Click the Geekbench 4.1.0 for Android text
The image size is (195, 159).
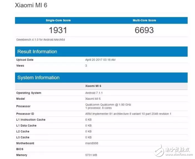point(41,40)
